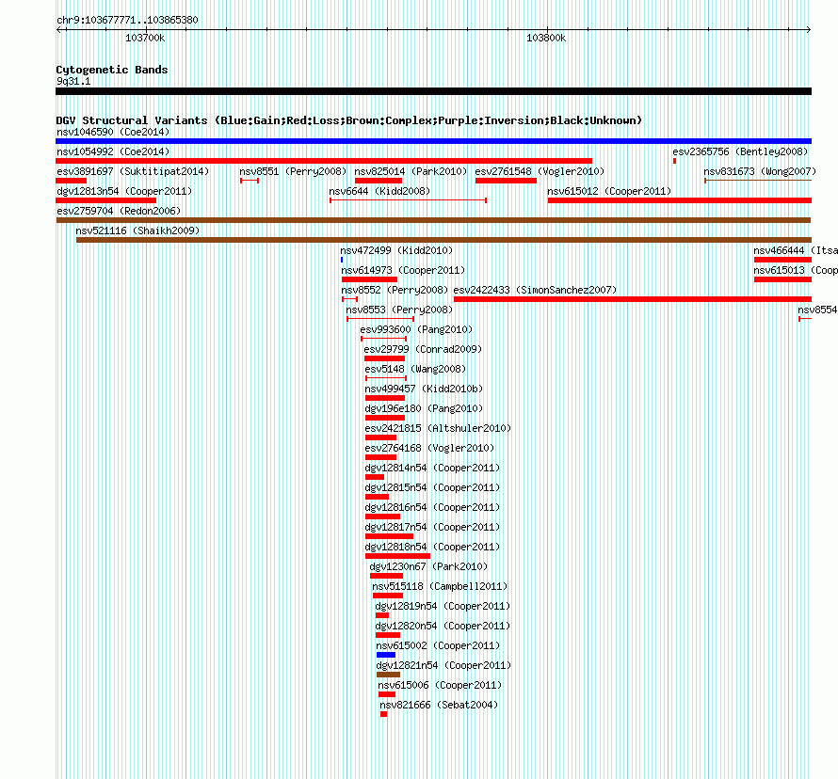
Task: Click the Cytogenetic Bands track title
Action: click(112, 70)
